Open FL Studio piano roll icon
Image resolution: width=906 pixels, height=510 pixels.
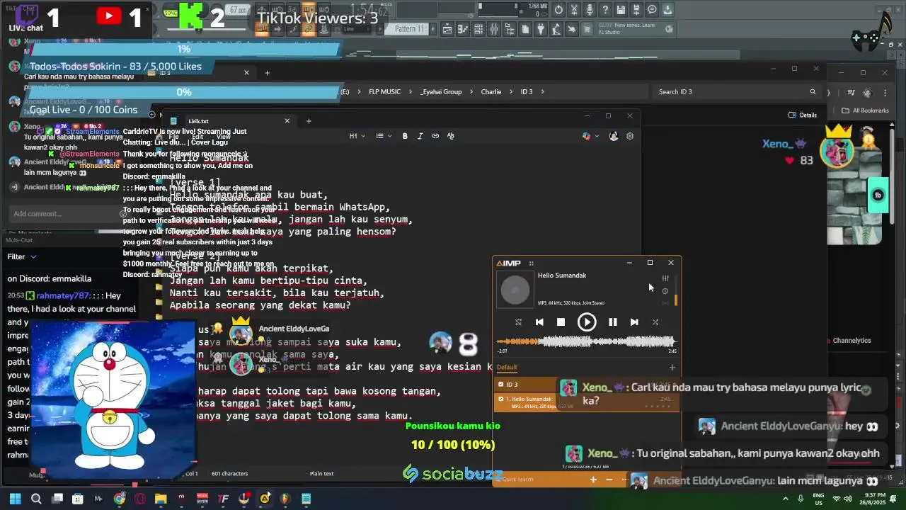pos(463,29)
